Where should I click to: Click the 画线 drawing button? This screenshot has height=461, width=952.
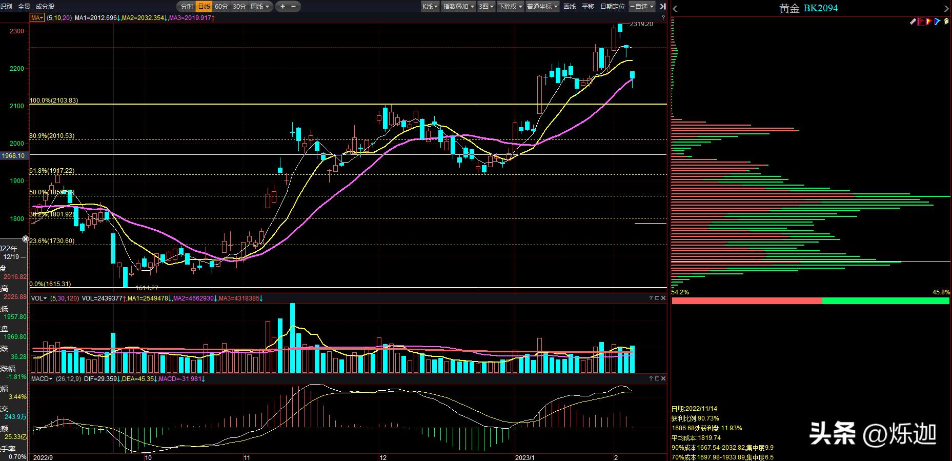click(570, 7)
